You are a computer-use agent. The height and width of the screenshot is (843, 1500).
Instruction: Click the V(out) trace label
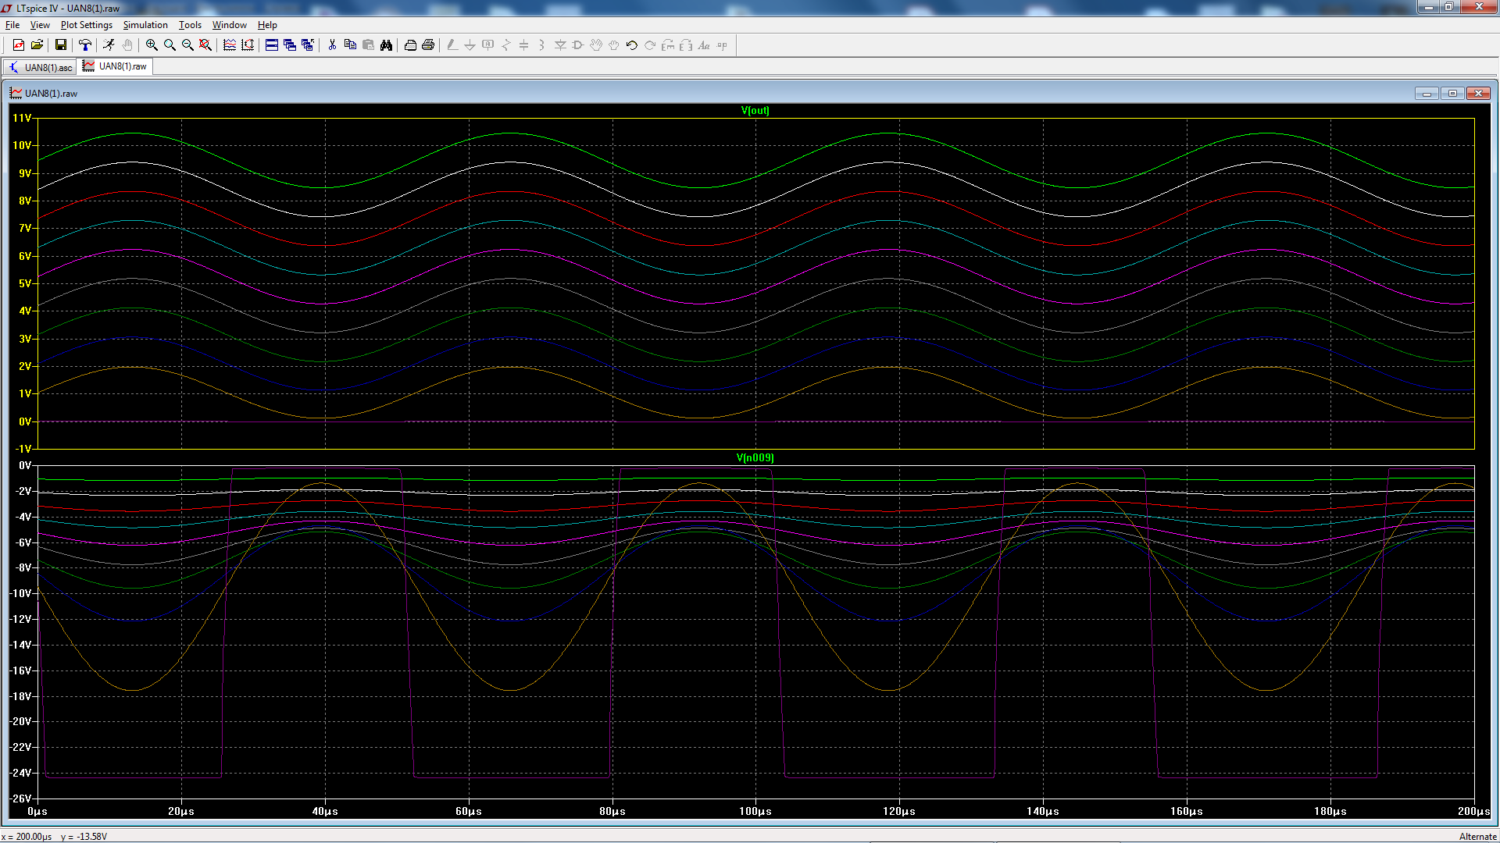point(755,111)
